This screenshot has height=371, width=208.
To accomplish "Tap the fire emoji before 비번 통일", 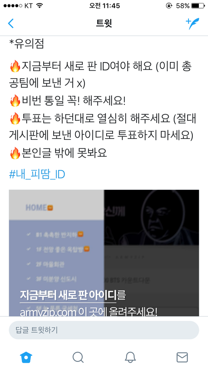I will [15, 101].
